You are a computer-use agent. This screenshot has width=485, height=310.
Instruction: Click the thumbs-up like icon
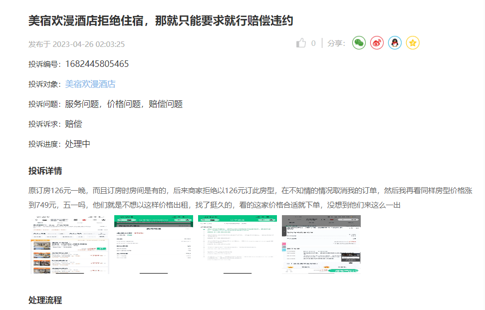301,43
